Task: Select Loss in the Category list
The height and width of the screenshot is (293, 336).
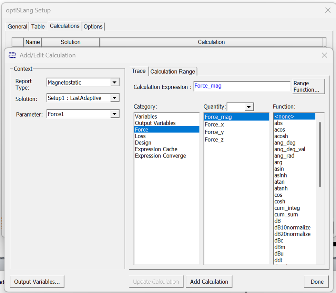Action: (140, 136)
